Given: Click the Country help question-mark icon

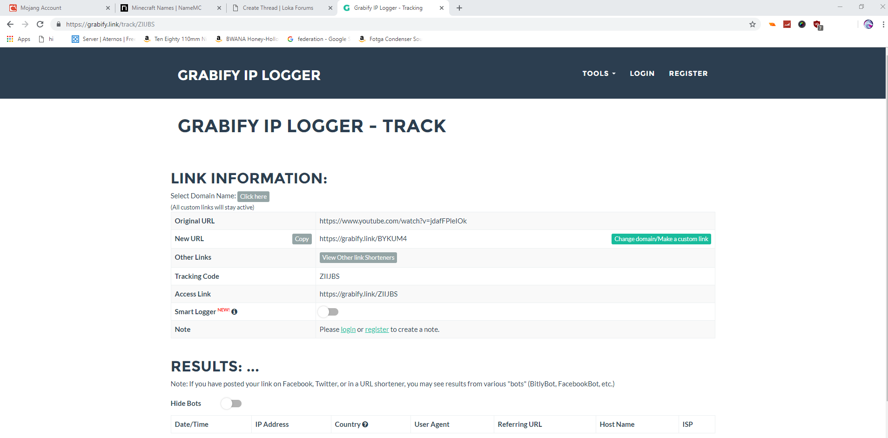Looking at the screenshot, I should point(365,425).
